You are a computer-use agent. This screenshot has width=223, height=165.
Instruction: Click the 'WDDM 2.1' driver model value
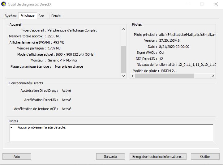[x=169, y=71]
